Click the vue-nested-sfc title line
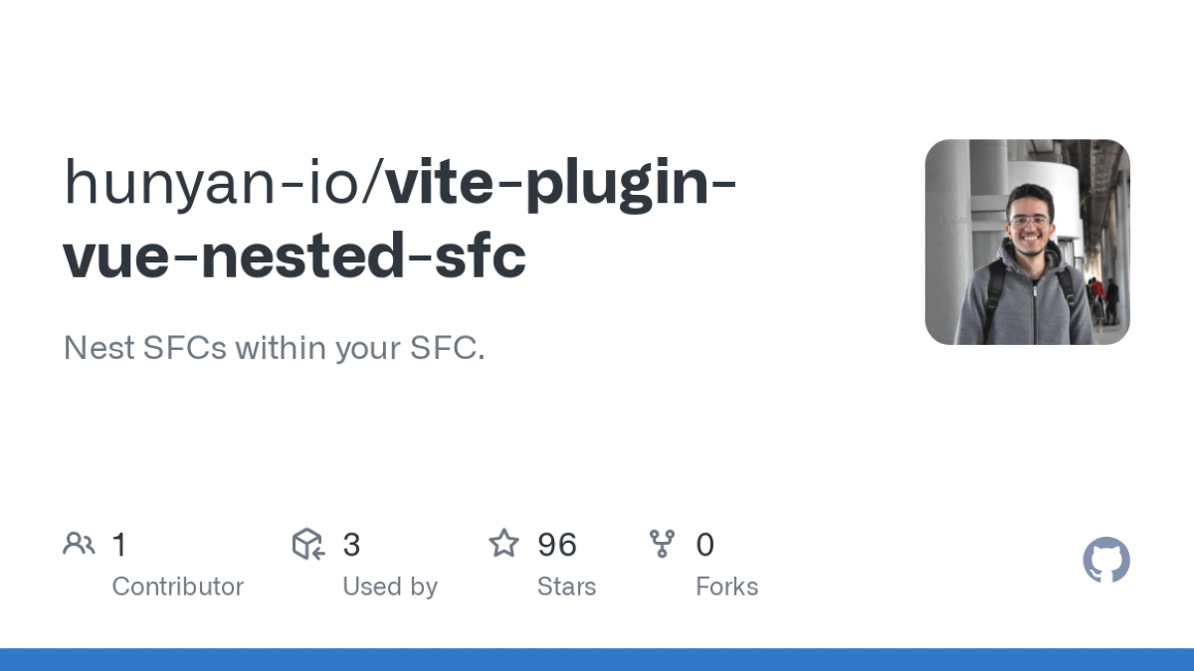Image resolution: width=1194 pixels, height=671 pixels. pyautogui.click(x=295, y=256)
